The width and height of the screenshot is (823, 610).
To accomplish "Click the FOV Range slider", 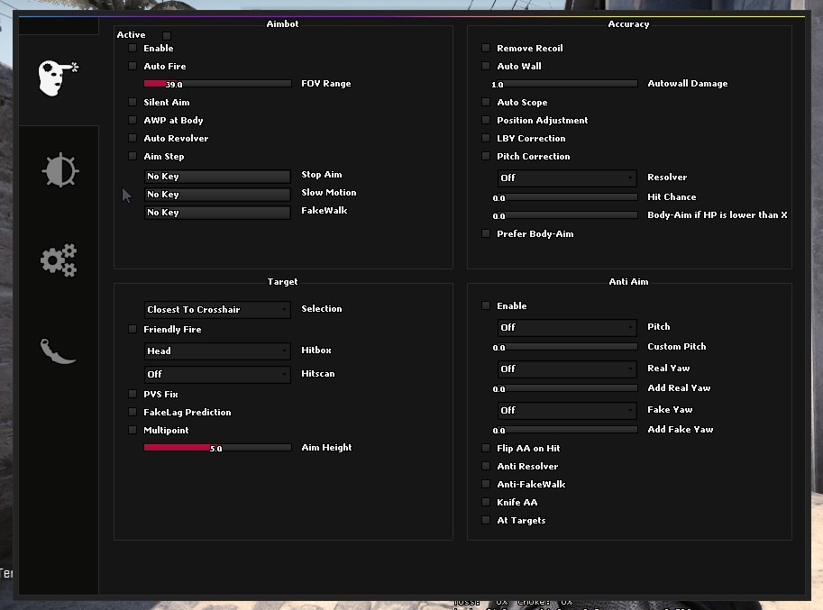I will click(x=217, y=84).
